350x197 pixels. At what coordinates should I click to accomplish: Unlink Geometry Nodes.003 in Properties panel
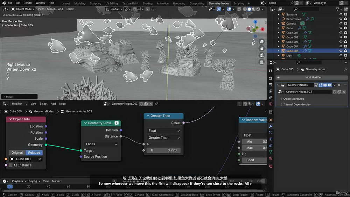(x=344, y=92)
